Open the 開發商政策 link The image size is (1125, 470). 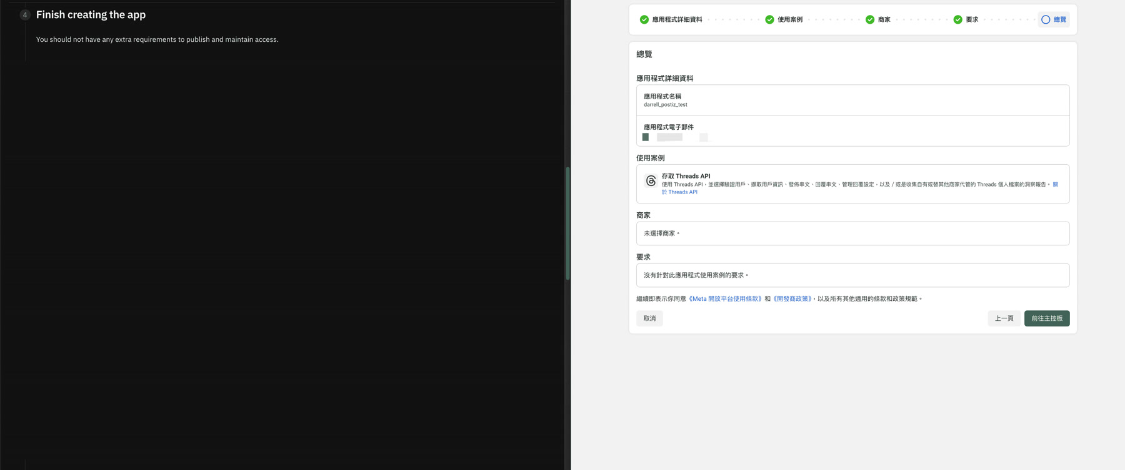(x=792, y=299)
